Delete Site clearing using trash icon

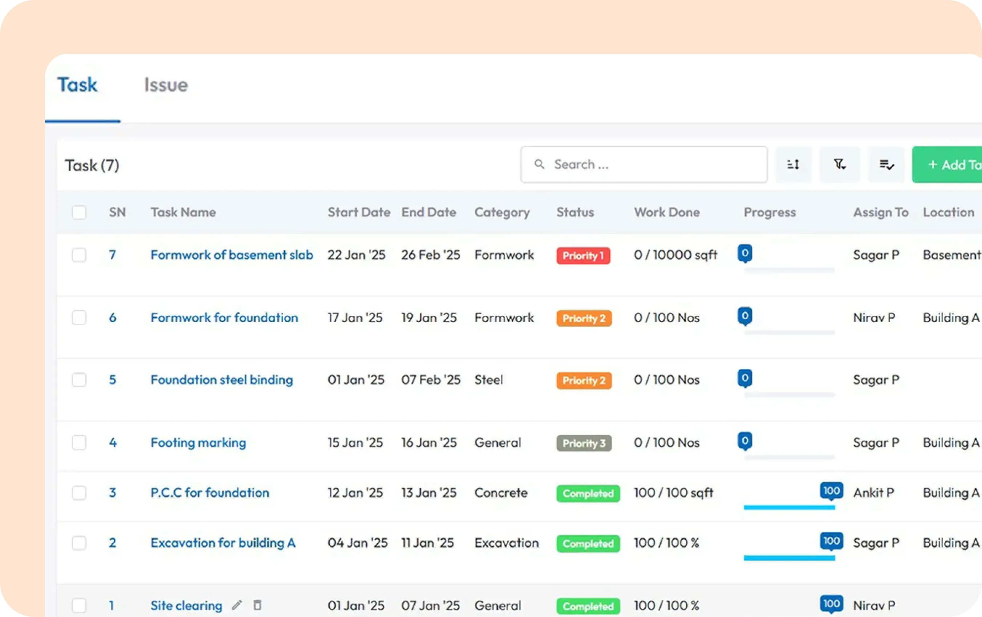click(257, 605)
